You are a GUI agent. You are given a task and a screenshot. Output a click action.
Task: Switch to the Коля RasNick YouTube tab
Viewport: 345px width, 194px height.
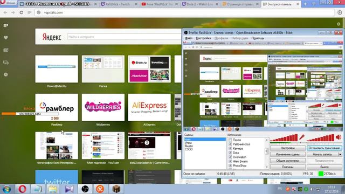click(160, 4)
